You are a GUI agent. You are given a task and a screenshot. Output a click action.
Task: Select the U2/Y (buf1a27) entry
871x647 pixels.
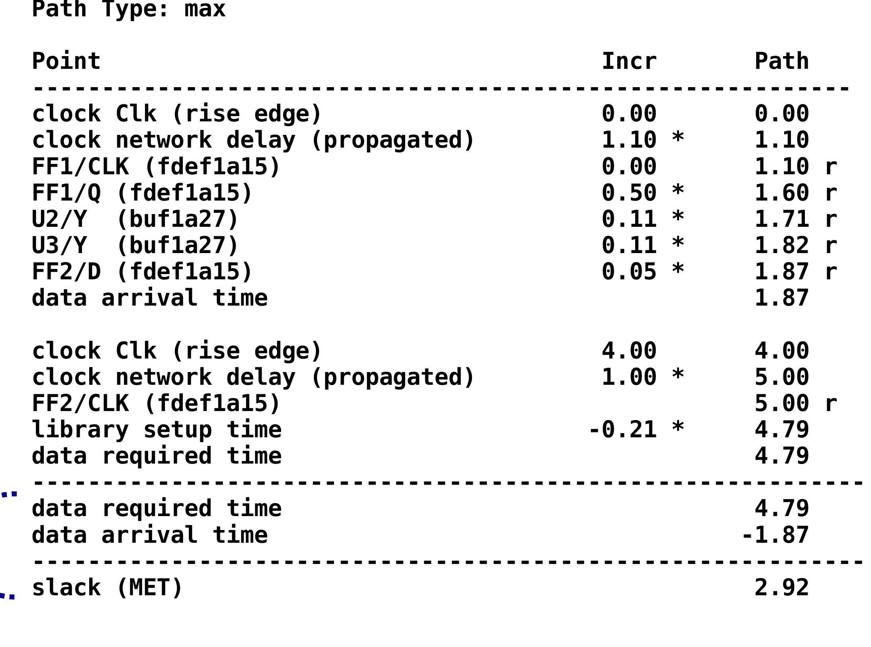point(135,219)
